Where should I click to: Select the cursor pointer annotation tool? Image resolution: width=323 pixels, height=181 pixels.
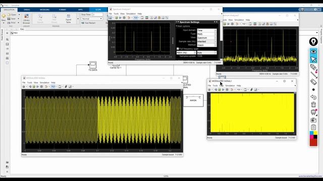tap(313, 59)
